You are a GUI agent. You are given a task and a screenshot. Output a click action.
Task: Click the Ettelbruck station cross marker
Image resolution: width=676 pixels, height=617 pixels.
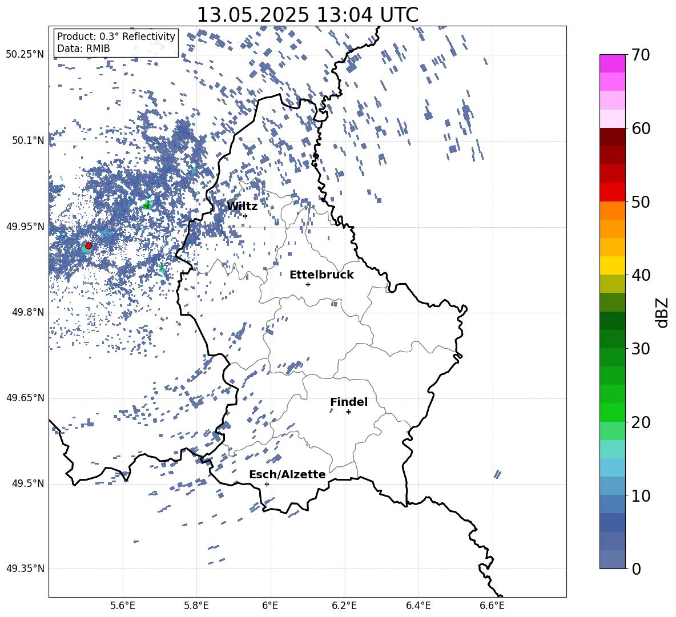(x=308, y=284)
